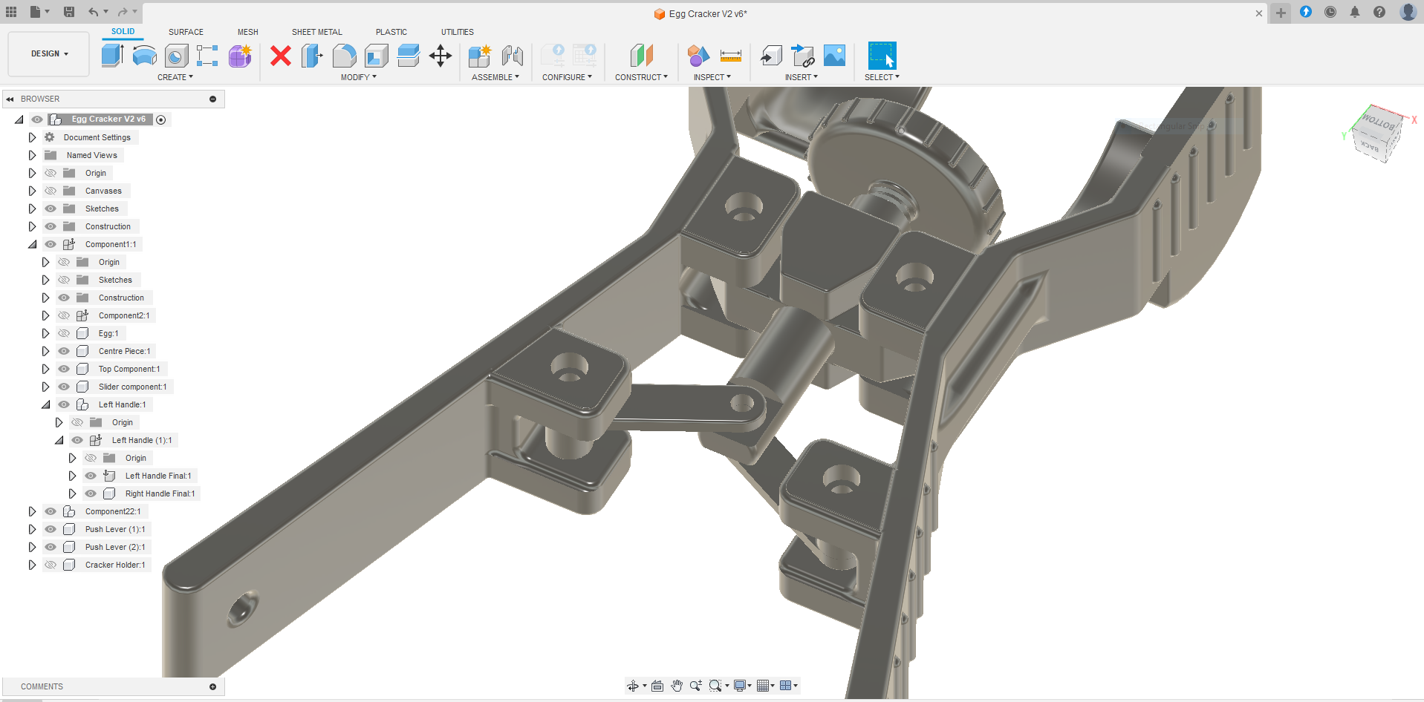Click the Zoom tool icon

(x=696, y=686)
